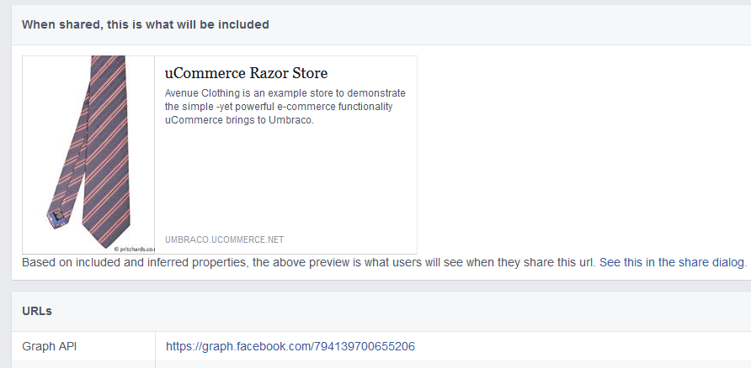751x368 pixels.
Task: Click the 794139700655206 ID in URL
Action: pyautogui.click(x=364, y=346)
